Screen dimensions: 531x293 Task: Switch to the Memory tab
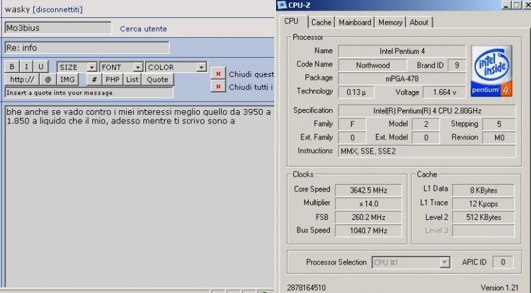coord(390,22)
